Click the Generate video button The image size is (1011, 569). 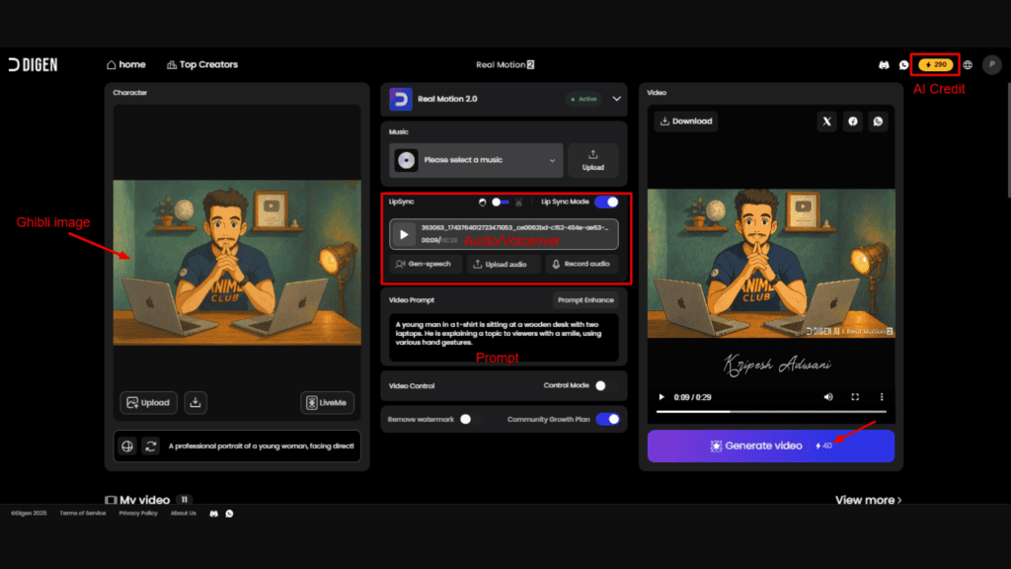tap(770, 446)
